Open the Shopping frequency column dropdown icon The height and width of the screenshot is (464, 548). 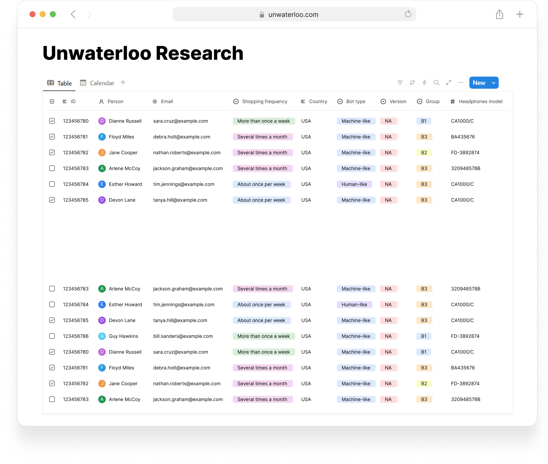coord(236,101)
